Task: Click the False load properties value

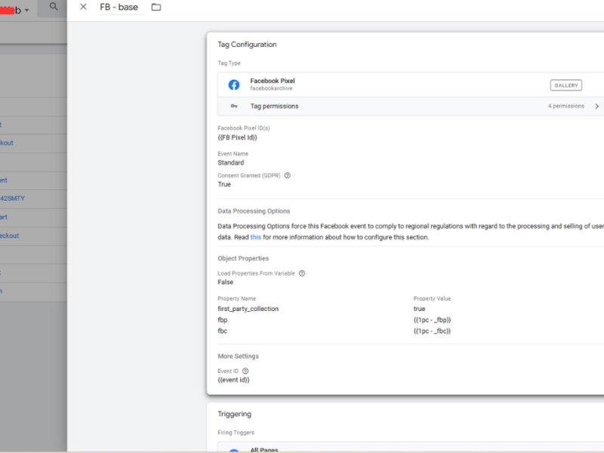Action: pos(225,282)
